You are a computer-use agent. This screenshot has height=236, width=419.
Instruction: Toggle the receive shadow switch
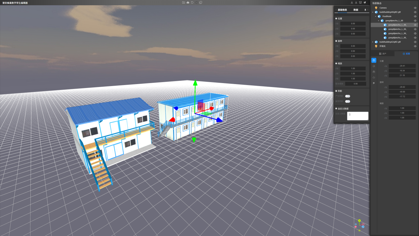pos(348,101)
